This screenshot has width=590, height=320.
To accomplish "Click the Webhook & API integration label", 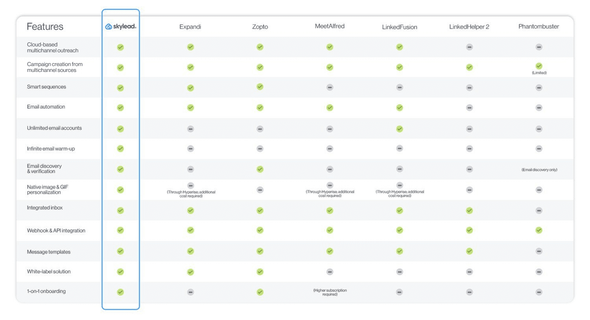I will pyautogui.click(x=56, y=231).
